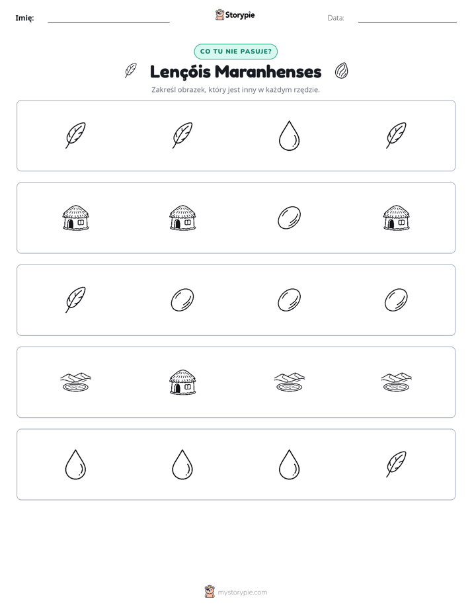Click the Data date line field
Screen dimensions: 472x611
[407, 19]
